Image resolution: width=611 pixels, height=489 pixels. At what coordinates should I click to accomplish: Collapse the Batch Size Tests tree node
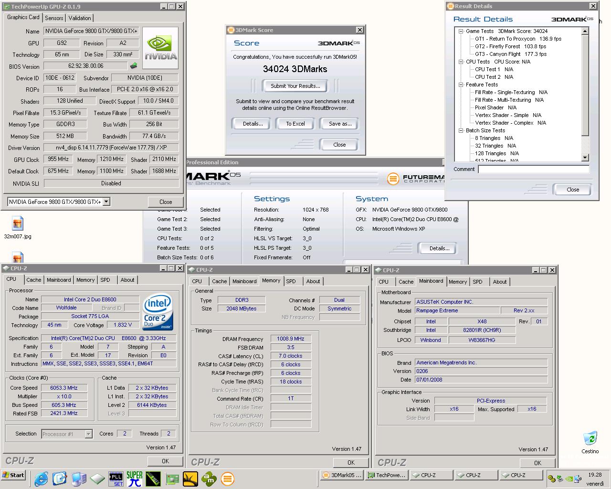(461, 130)
